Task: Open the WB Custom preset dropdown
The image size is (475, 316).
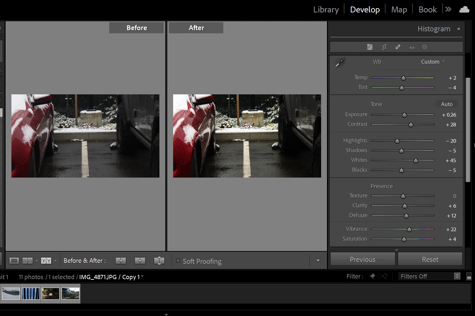Action: pyautogui.click(x=433, y=62)
